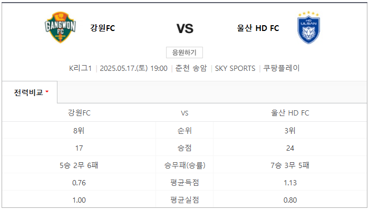369x210 pixels.
Task: Click the Ulsan HD FC tiger crest
Action: (308, 27)
